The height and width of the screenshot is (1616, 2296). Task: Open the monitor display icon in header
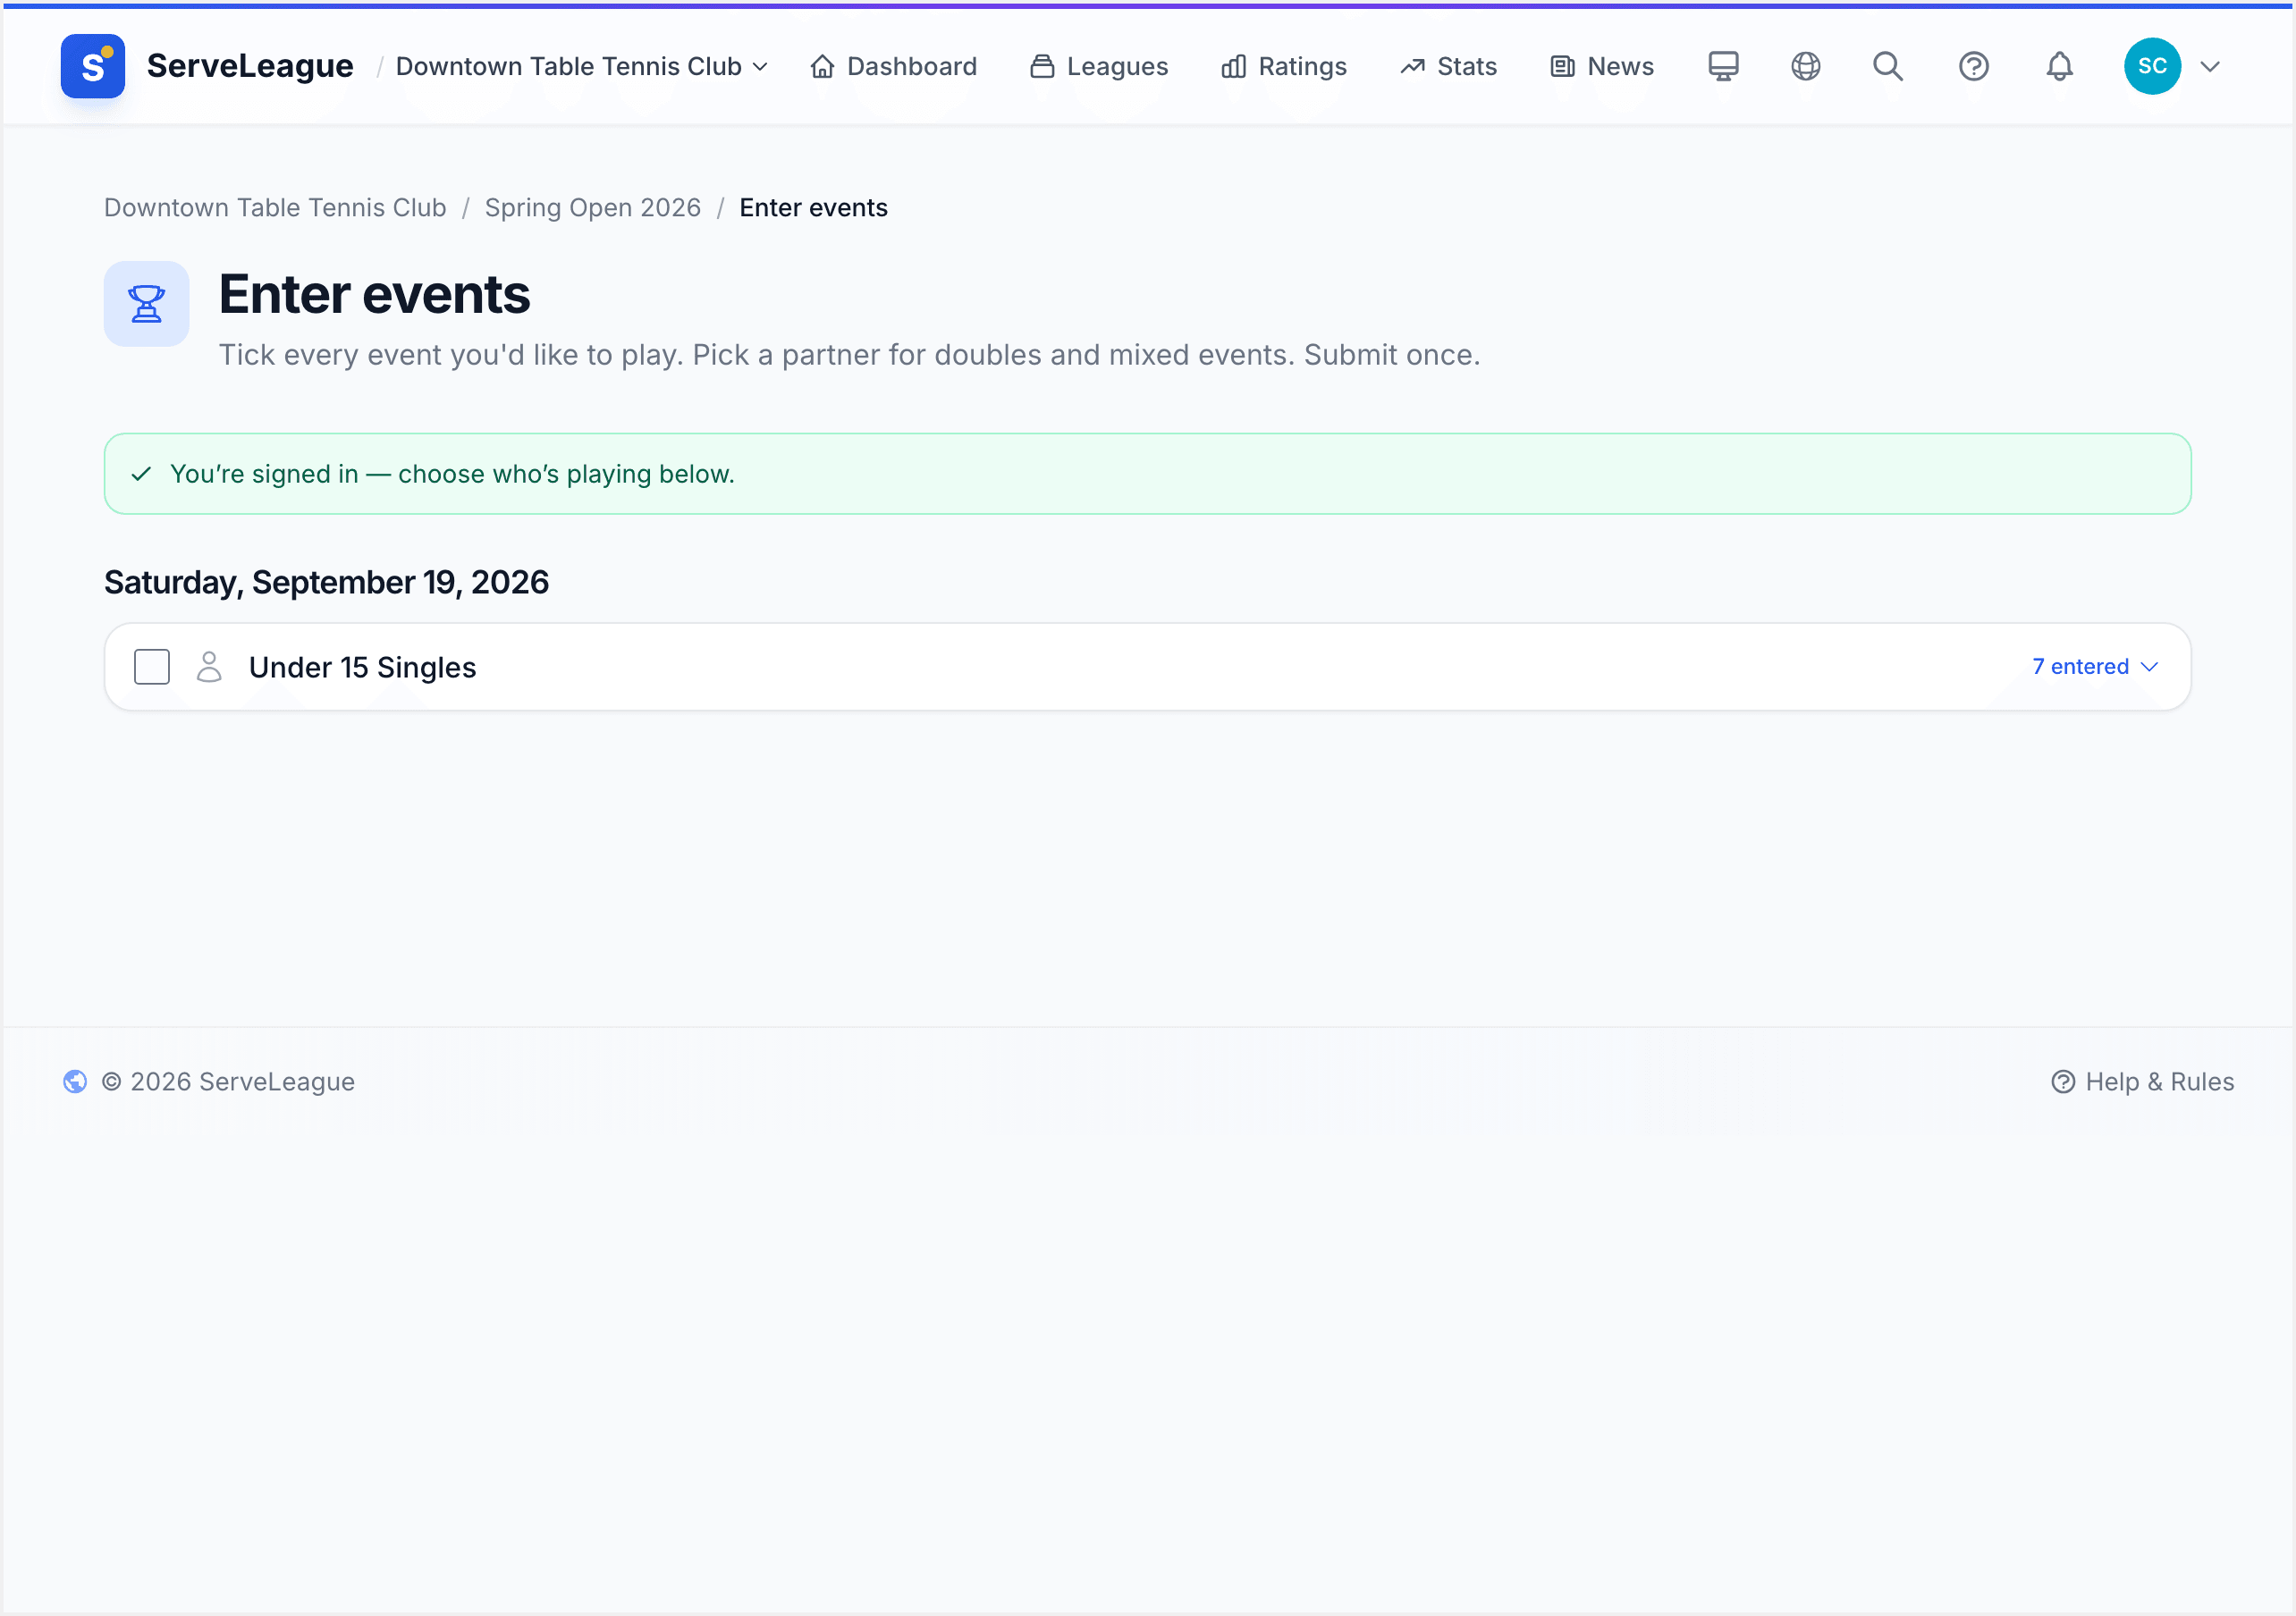[x=1723, y=66]
